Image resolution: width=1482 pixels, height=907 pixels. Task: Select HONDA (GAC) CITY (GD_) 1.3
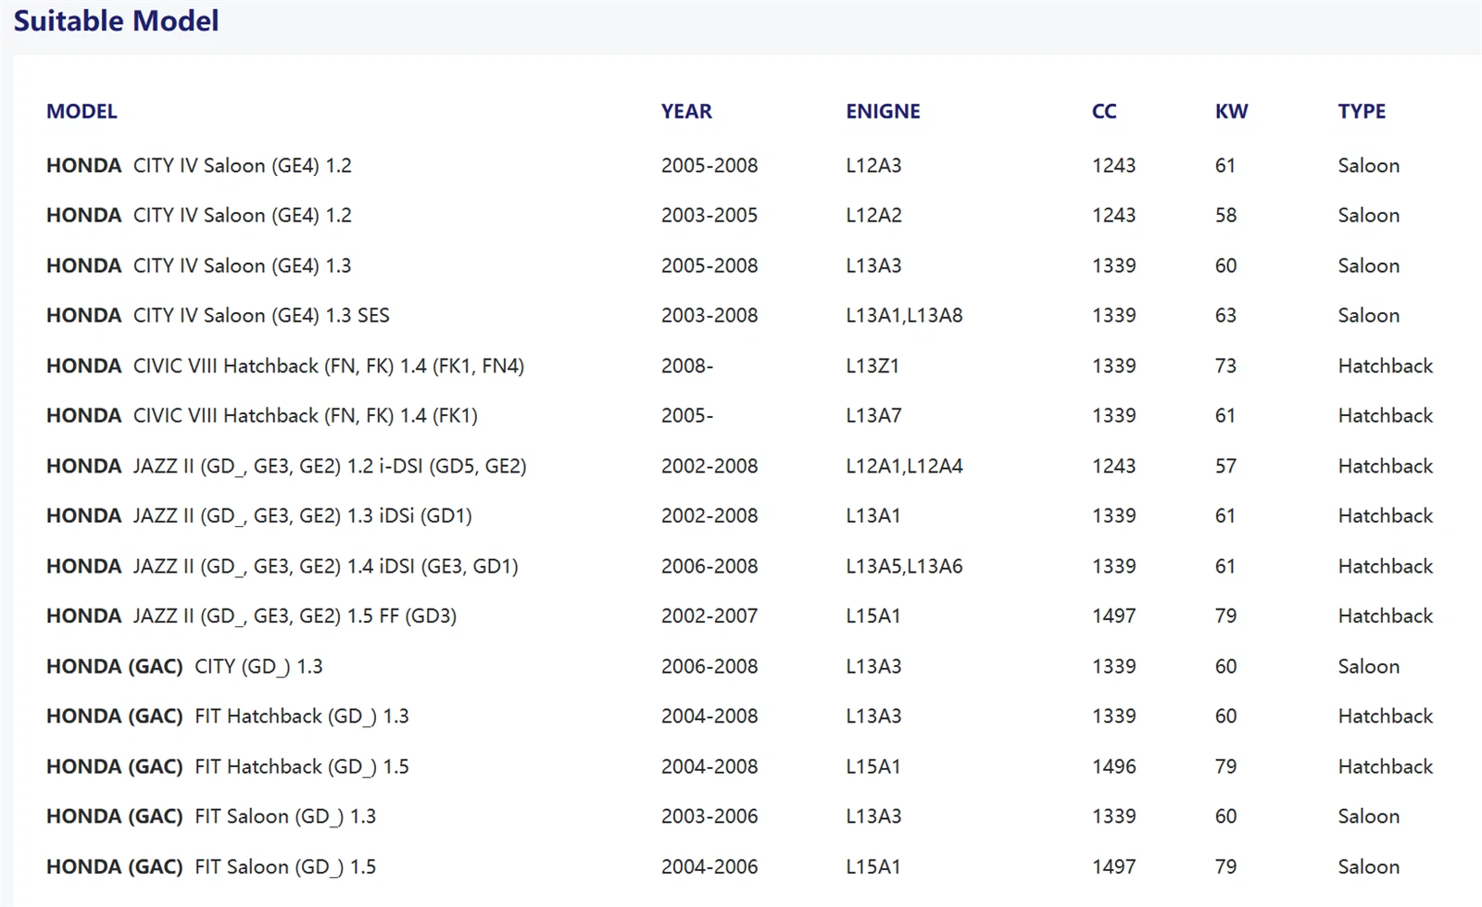[x=184, y=666]
